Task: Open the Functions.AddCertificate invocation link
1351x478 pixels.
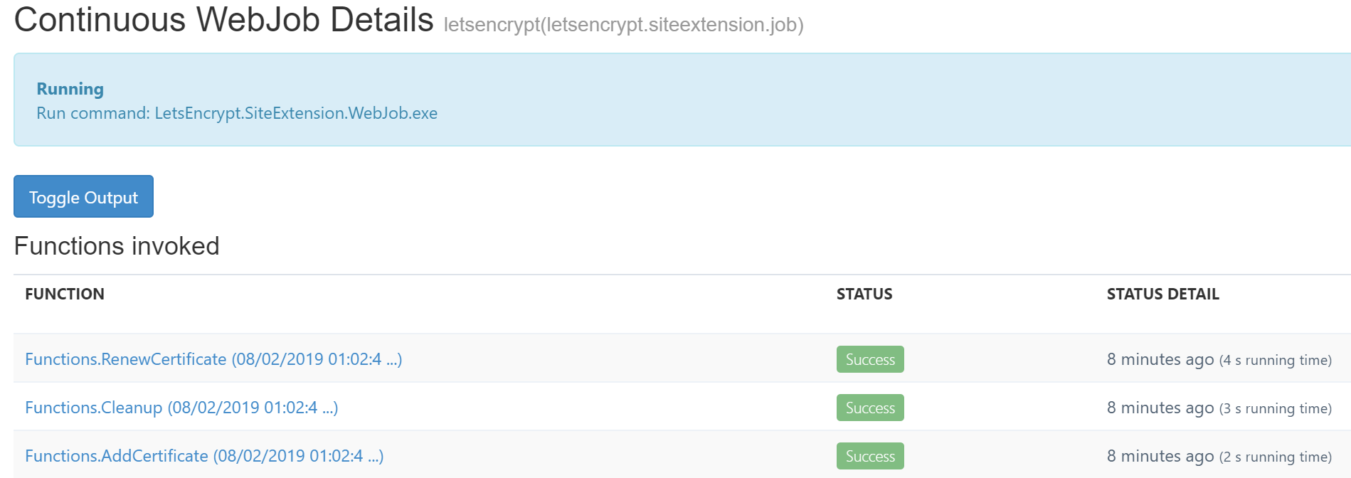Action: (204, 456)
